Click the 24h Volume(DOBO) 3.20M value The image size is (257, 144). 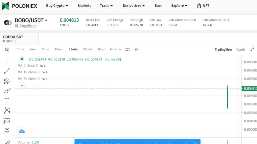coord(173,25)
